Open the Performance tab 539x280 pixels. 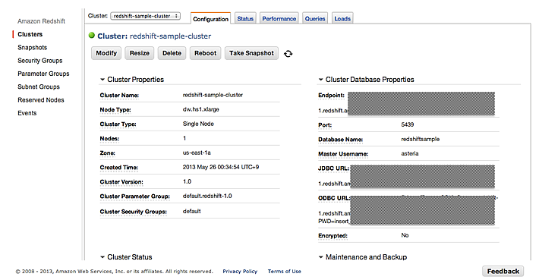point(279,18)
